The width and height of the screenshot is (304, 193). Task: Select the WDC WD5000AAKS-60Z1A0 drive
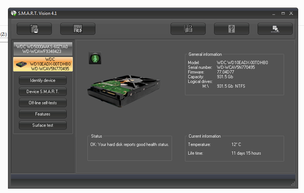[43, 49]
